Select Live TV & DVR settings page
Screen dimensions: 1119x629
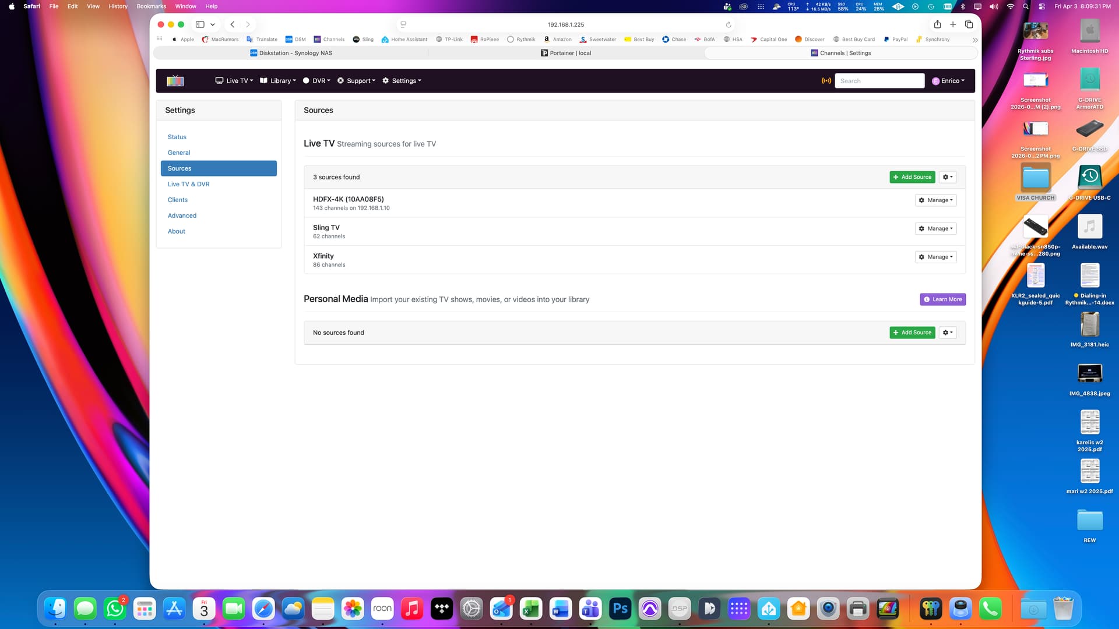point(188,184)
